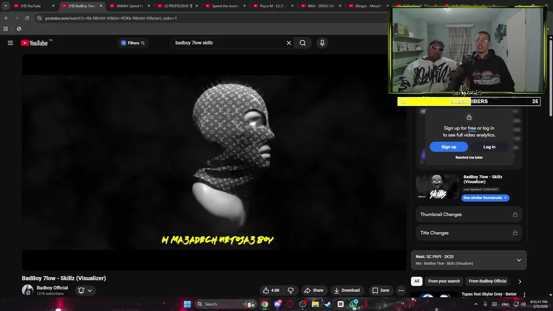Open Windows Start menu
Viewport: 553px width, 311px height.
click(x=187, y=304)
